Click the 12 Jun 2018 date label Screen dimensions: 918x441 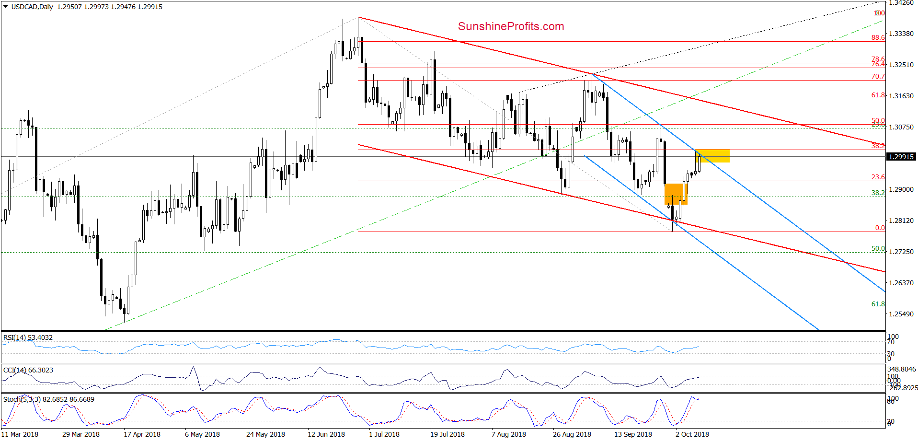click(326, 434)
